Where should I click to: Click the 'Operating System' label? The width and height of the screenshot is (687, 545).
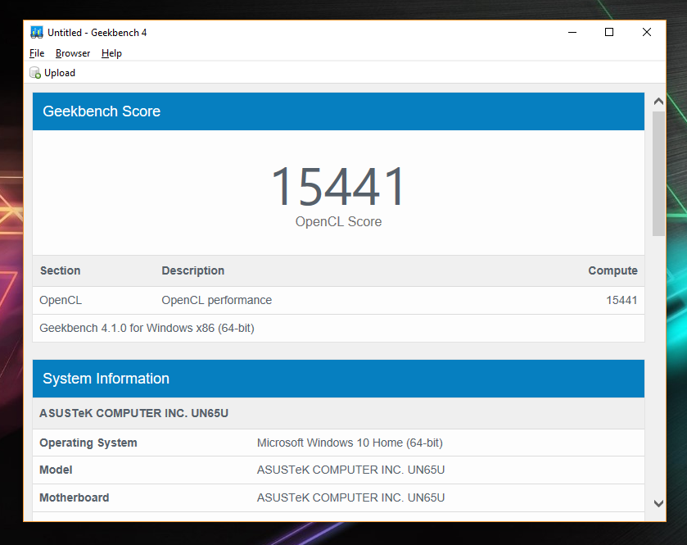click(88, 443)
